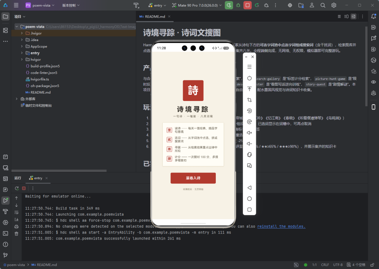Expand the hvigor folder
379x269 pixels.
point(22,59)
